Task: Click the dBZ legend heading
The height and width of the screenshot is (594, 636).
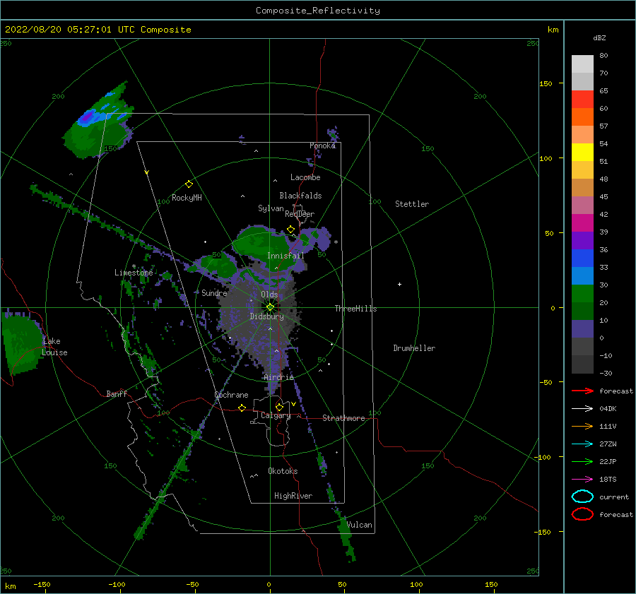Action: (599, 37)
